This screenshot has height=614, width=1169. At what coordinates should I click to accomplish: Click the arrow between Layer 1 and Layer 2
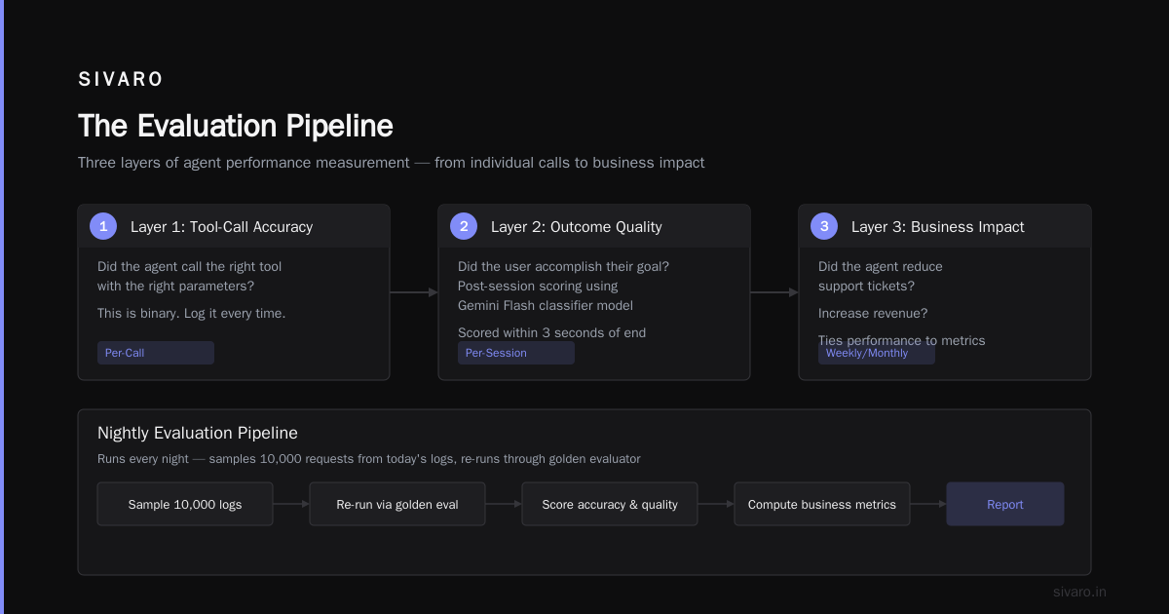click(x=414, y=292)
